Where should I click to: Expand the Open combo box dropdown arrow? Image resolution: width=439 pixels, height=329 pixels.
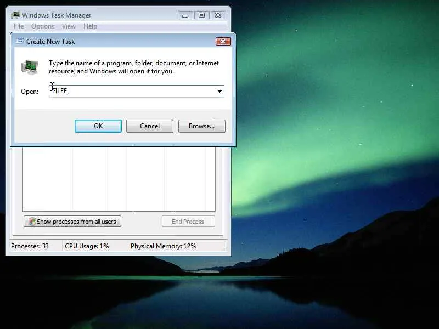point(219,92)
